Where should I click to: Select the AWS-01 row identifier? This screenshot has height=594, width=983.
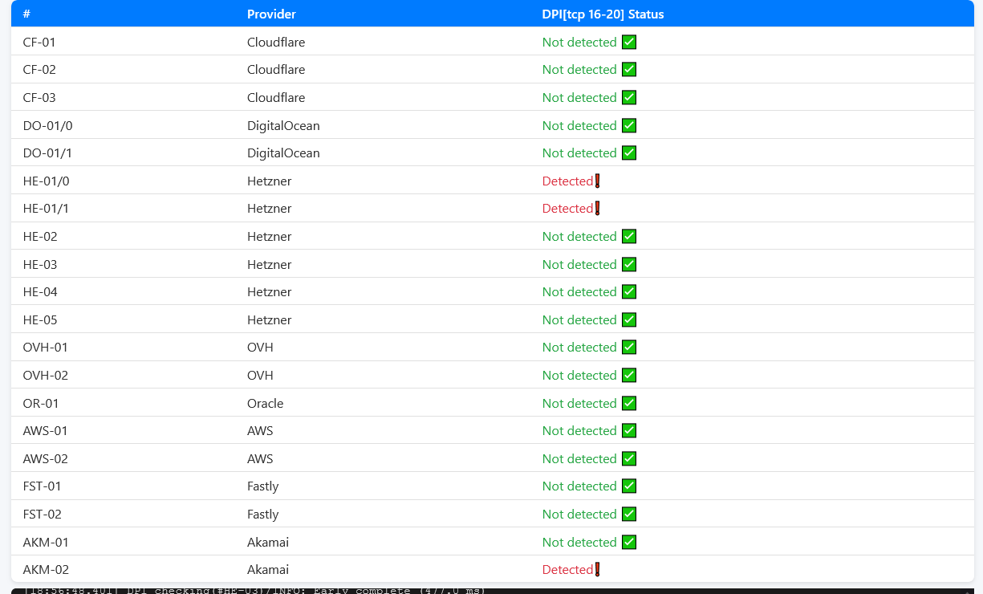(x=45, y=431)
